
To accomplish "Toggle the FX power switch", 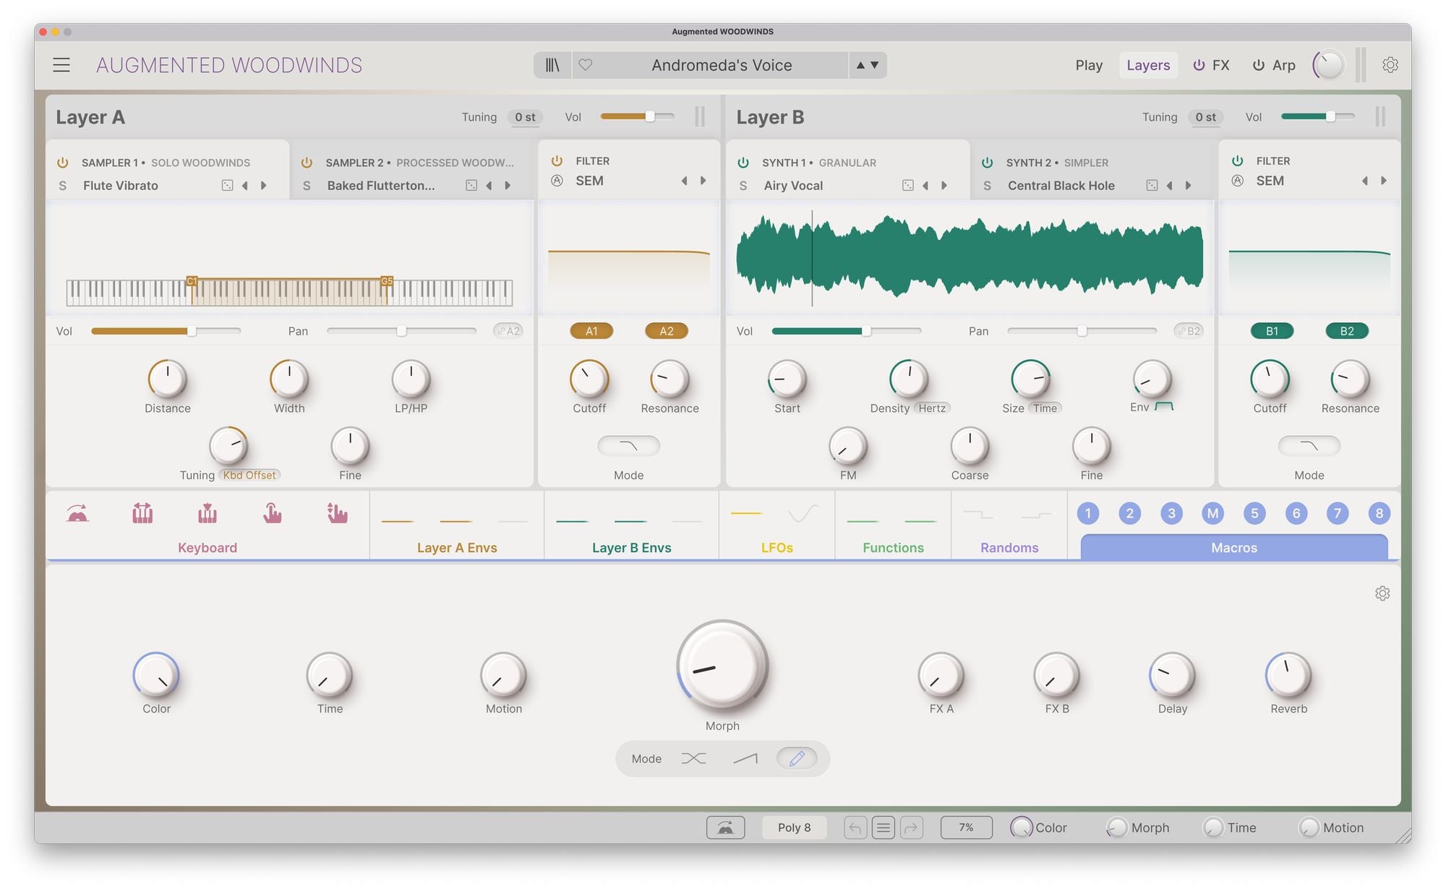I will tap(1199, 65).
